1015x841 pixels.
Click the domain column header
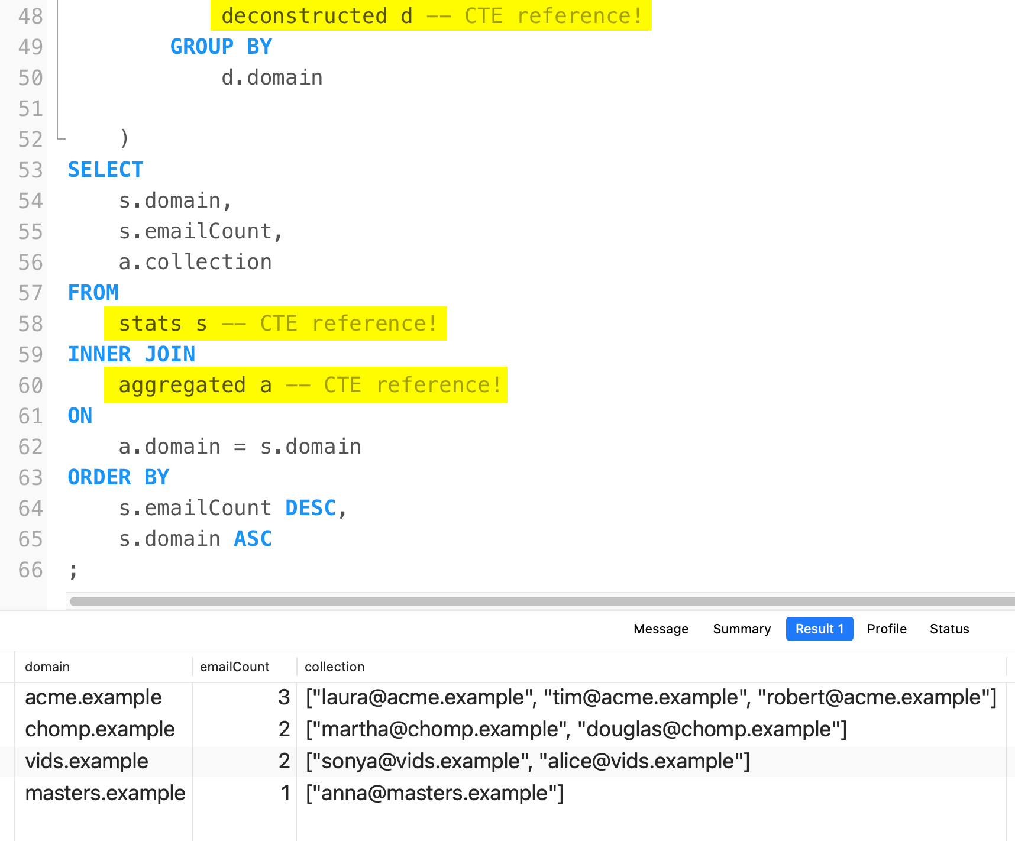47,667
